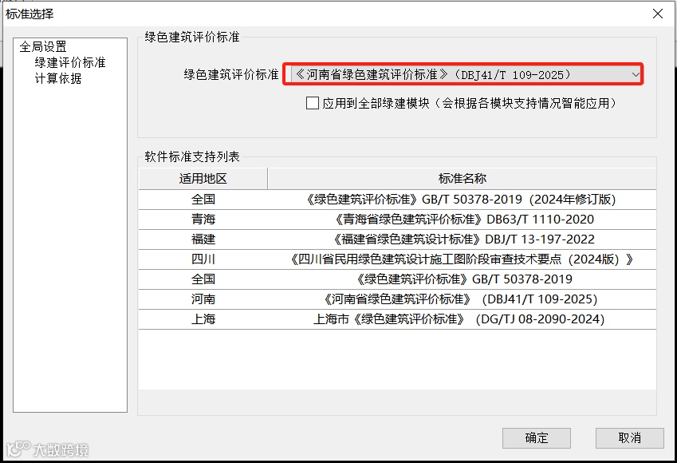The image size is (677, 463).
Task: Click the 标准选择 dialog title bar
Action: 32,14
